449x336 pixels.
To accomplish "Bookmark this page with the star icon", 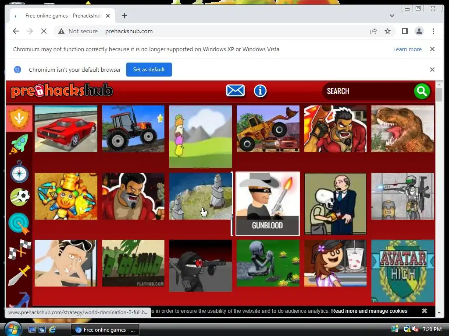I will point(388,31).
